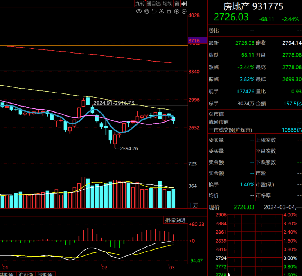This screenshot has width=302, height=276.
Task: Click the 03 month marker on time axis
Action: 171,267
